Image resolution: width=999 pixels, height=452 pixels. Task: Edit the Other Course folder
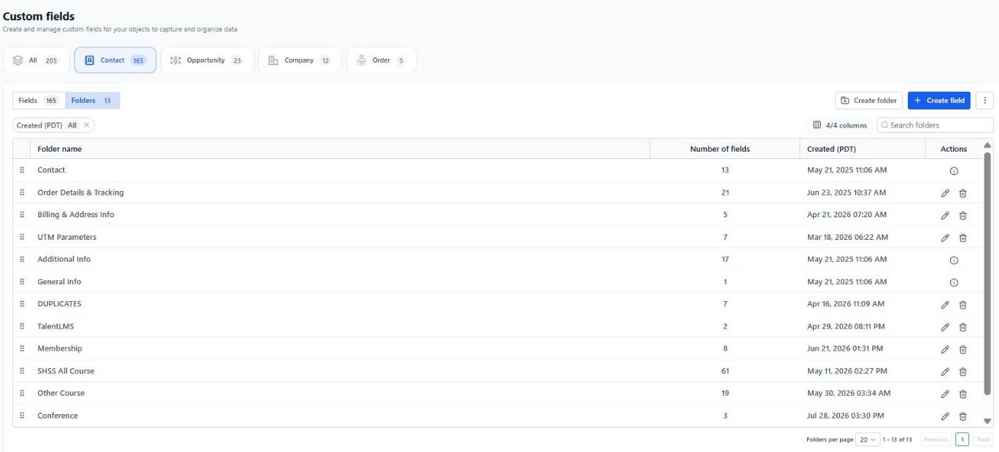pyautogui.click(x=945, y=394)
